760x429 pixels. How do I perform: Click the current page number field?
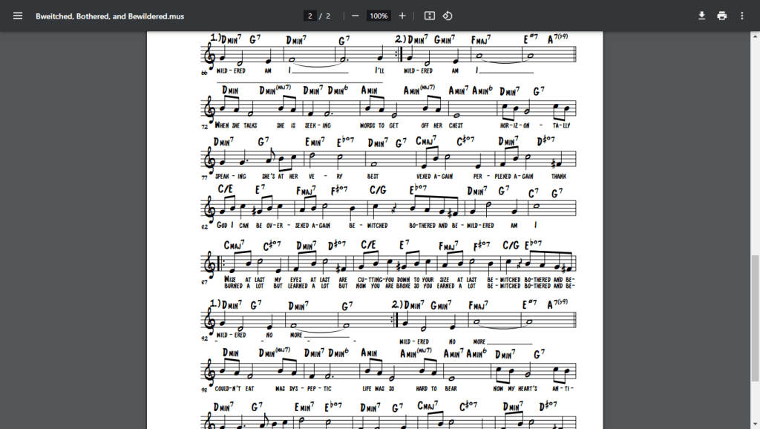point(310,16)
